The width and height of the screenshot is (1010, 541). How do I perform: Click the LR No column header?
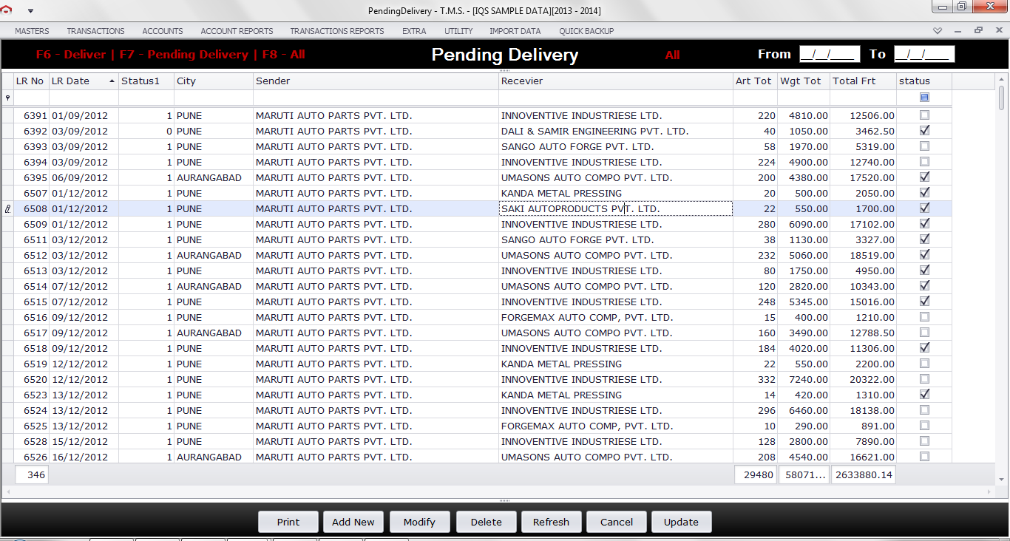32,81
